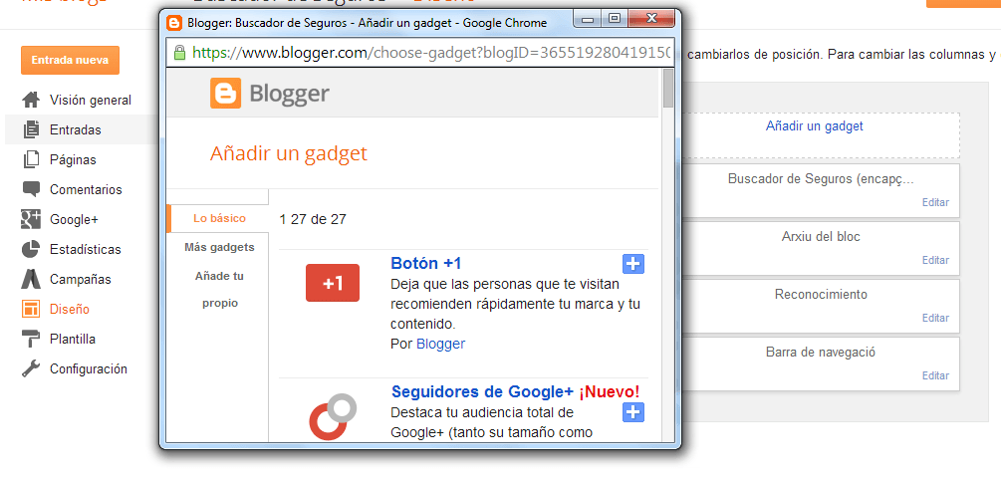The image size is (1001, 482).
Task: Click the Páginas icon in sidebar
Action: coord(31,159)
